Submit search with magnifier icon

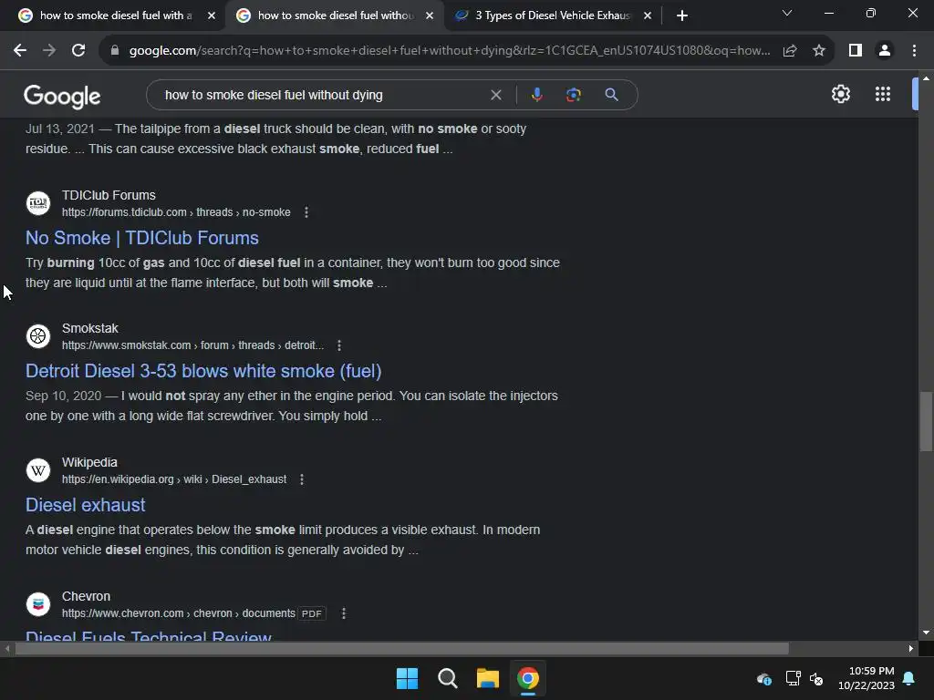coord(611,95)
